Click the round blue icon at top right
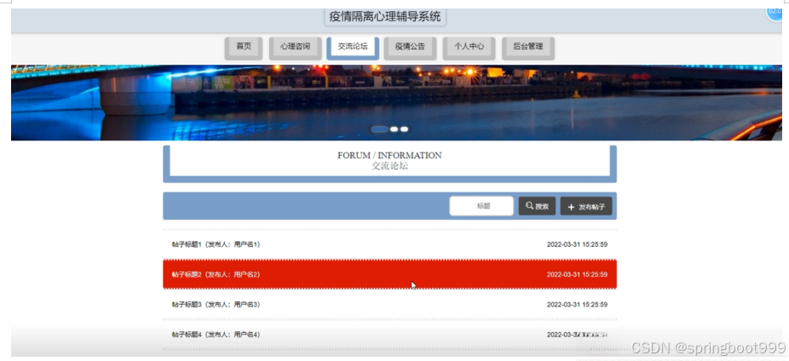The width and height of the screenshot is (789, 361). click(776, 12)
